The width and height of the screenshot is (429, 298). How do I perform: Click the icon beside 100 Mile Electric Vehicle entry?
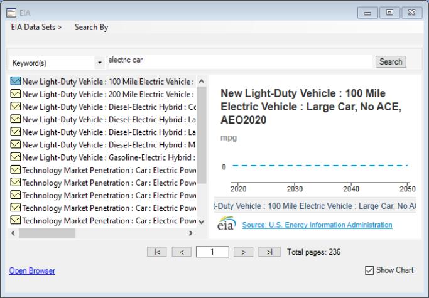point(16,82)
